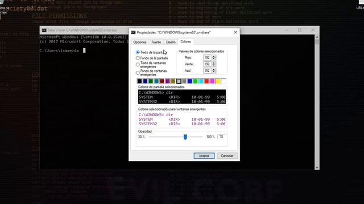Minimize the cmd.exe window
Viewport: 364px width, 204px height.
(x=287, y=30)
